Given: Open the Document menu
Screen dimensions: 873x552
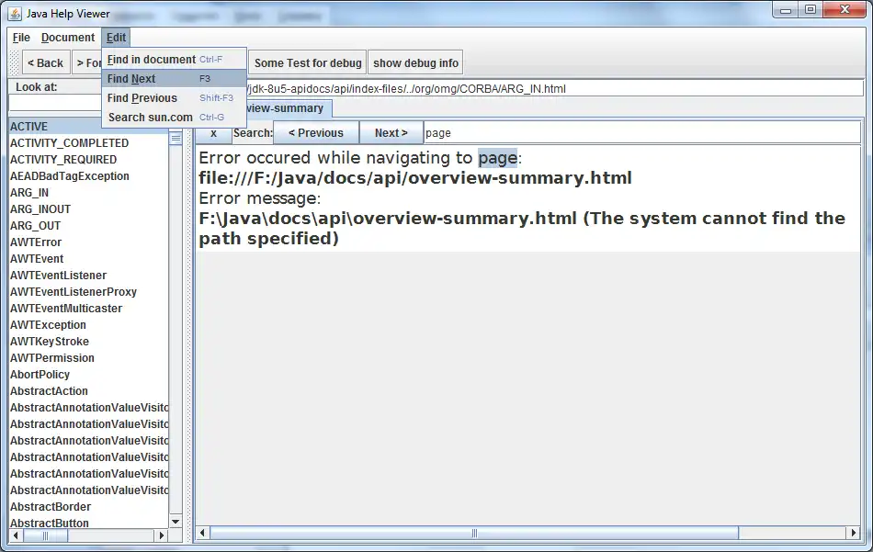Looking at the screenshot, I should click(x=68, y=38).
